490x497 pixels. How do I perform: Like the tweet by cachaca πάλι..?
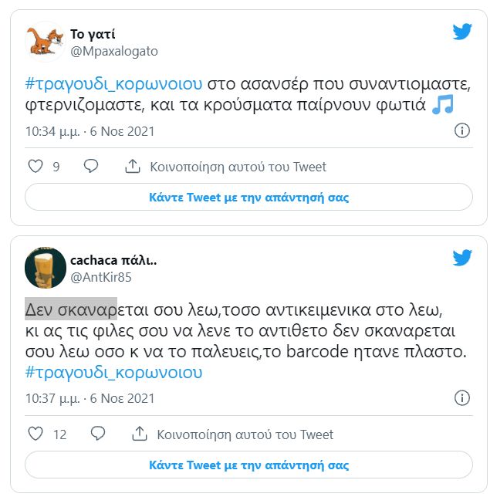35,434
